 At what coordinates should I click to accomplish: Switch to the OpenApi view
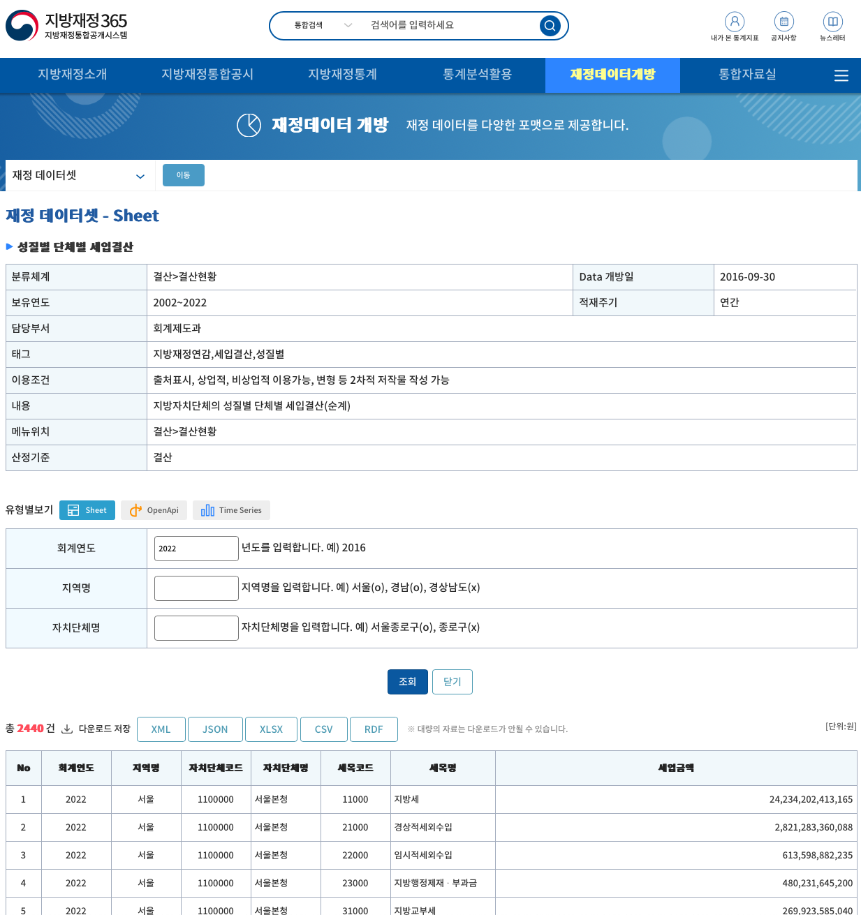154,510
